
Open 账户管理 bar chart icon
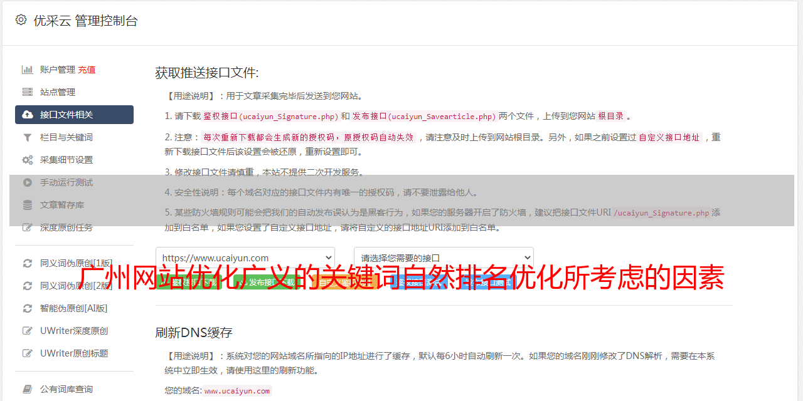[x=28, y=70]
